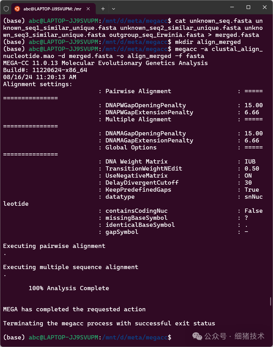Select the abc@LAPTOP-JJ9SVUPM tab title
Screen dimensions: 273x347
(x=52, y=9)
